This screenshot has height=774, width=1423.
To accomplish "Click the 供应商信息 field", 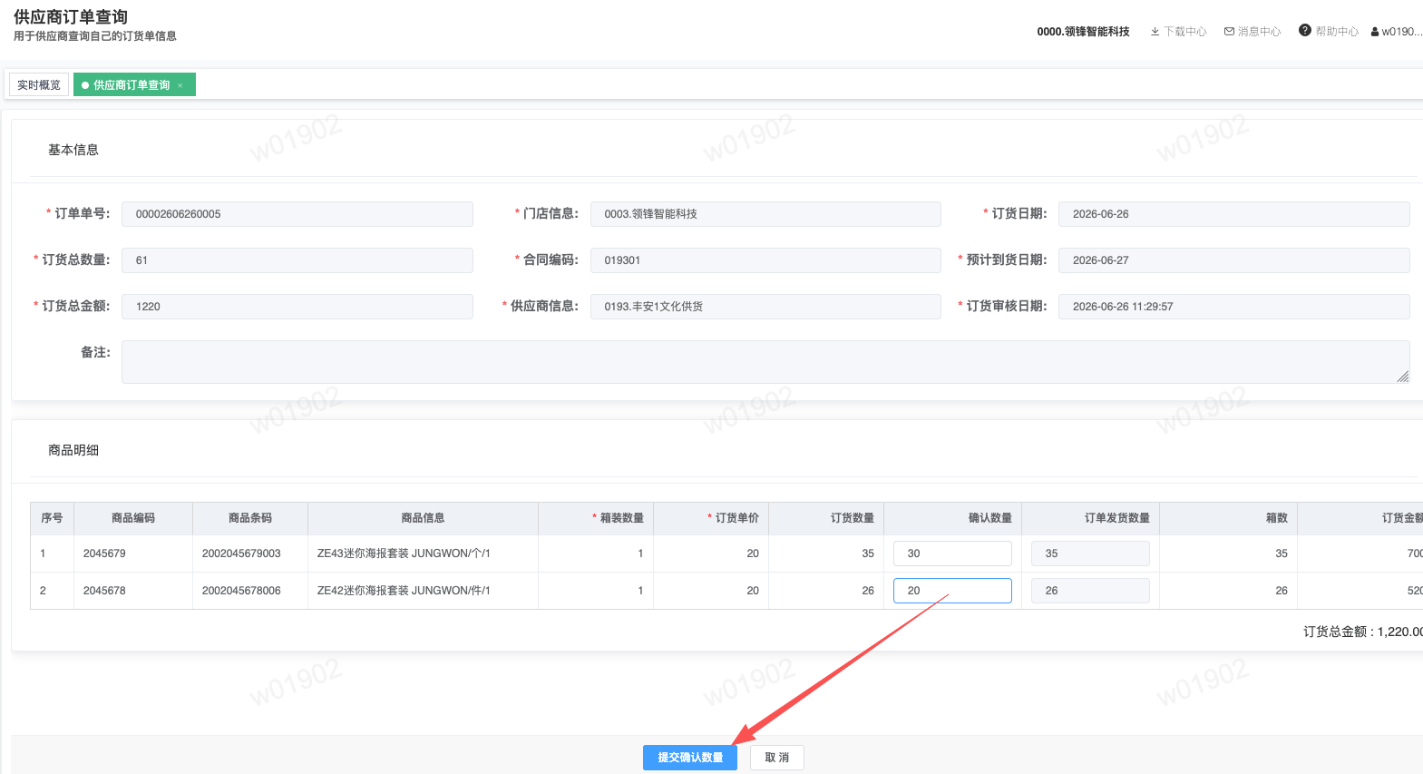I will point(765,307).
